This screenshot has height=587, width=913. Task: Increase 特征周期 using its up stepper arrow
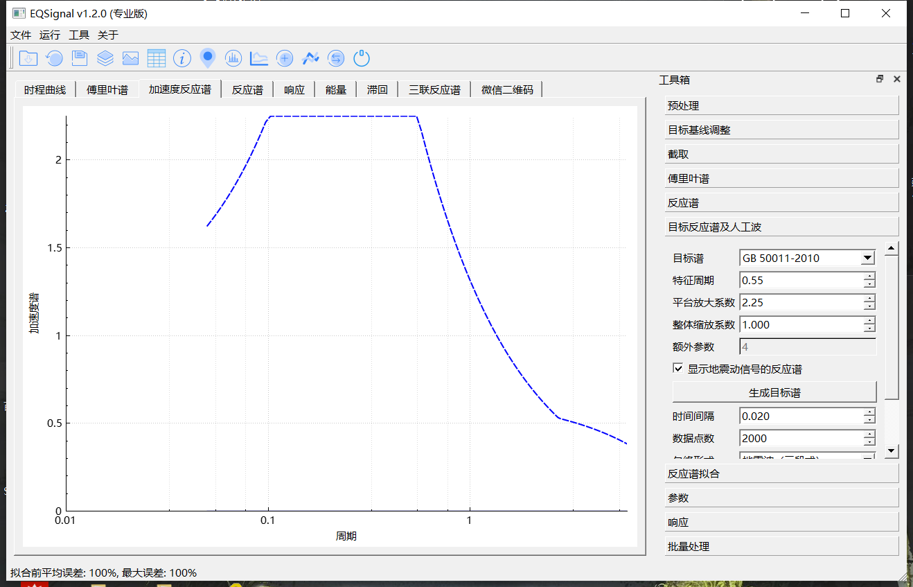click(868, 277)
